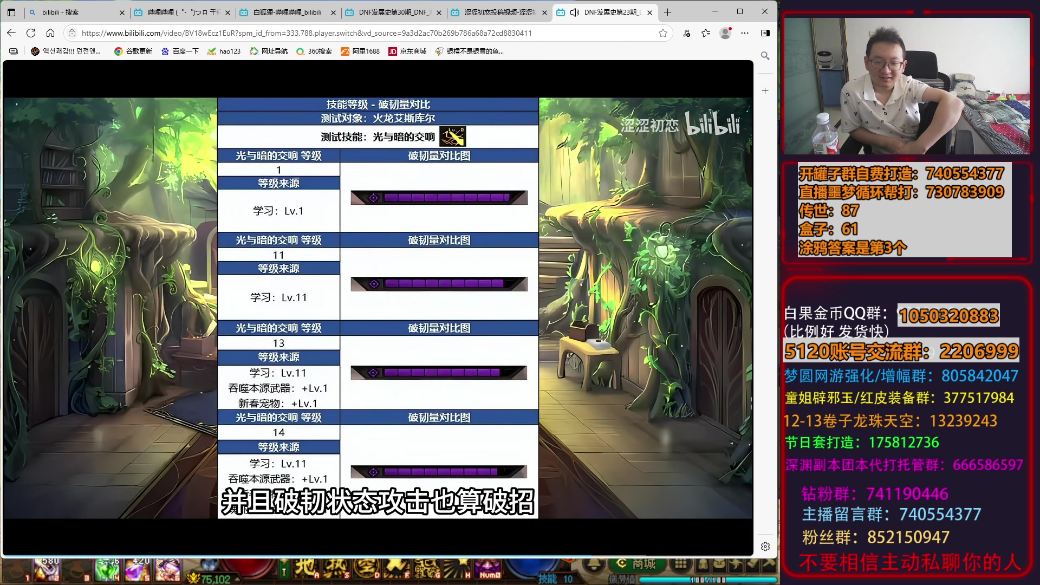Image resolution: width=1040 pixels, height=585 pixels.
Task: Open the game grid menu icon
Action: pos(681,564)
